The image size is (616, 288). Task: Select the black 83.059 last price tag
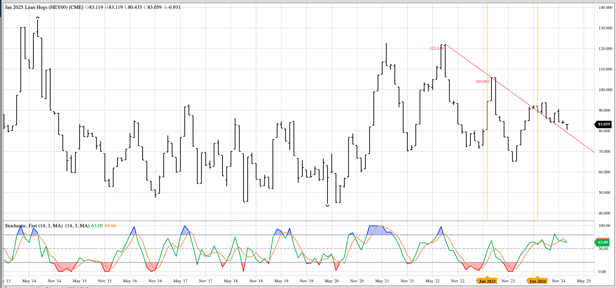pos(603,124)
